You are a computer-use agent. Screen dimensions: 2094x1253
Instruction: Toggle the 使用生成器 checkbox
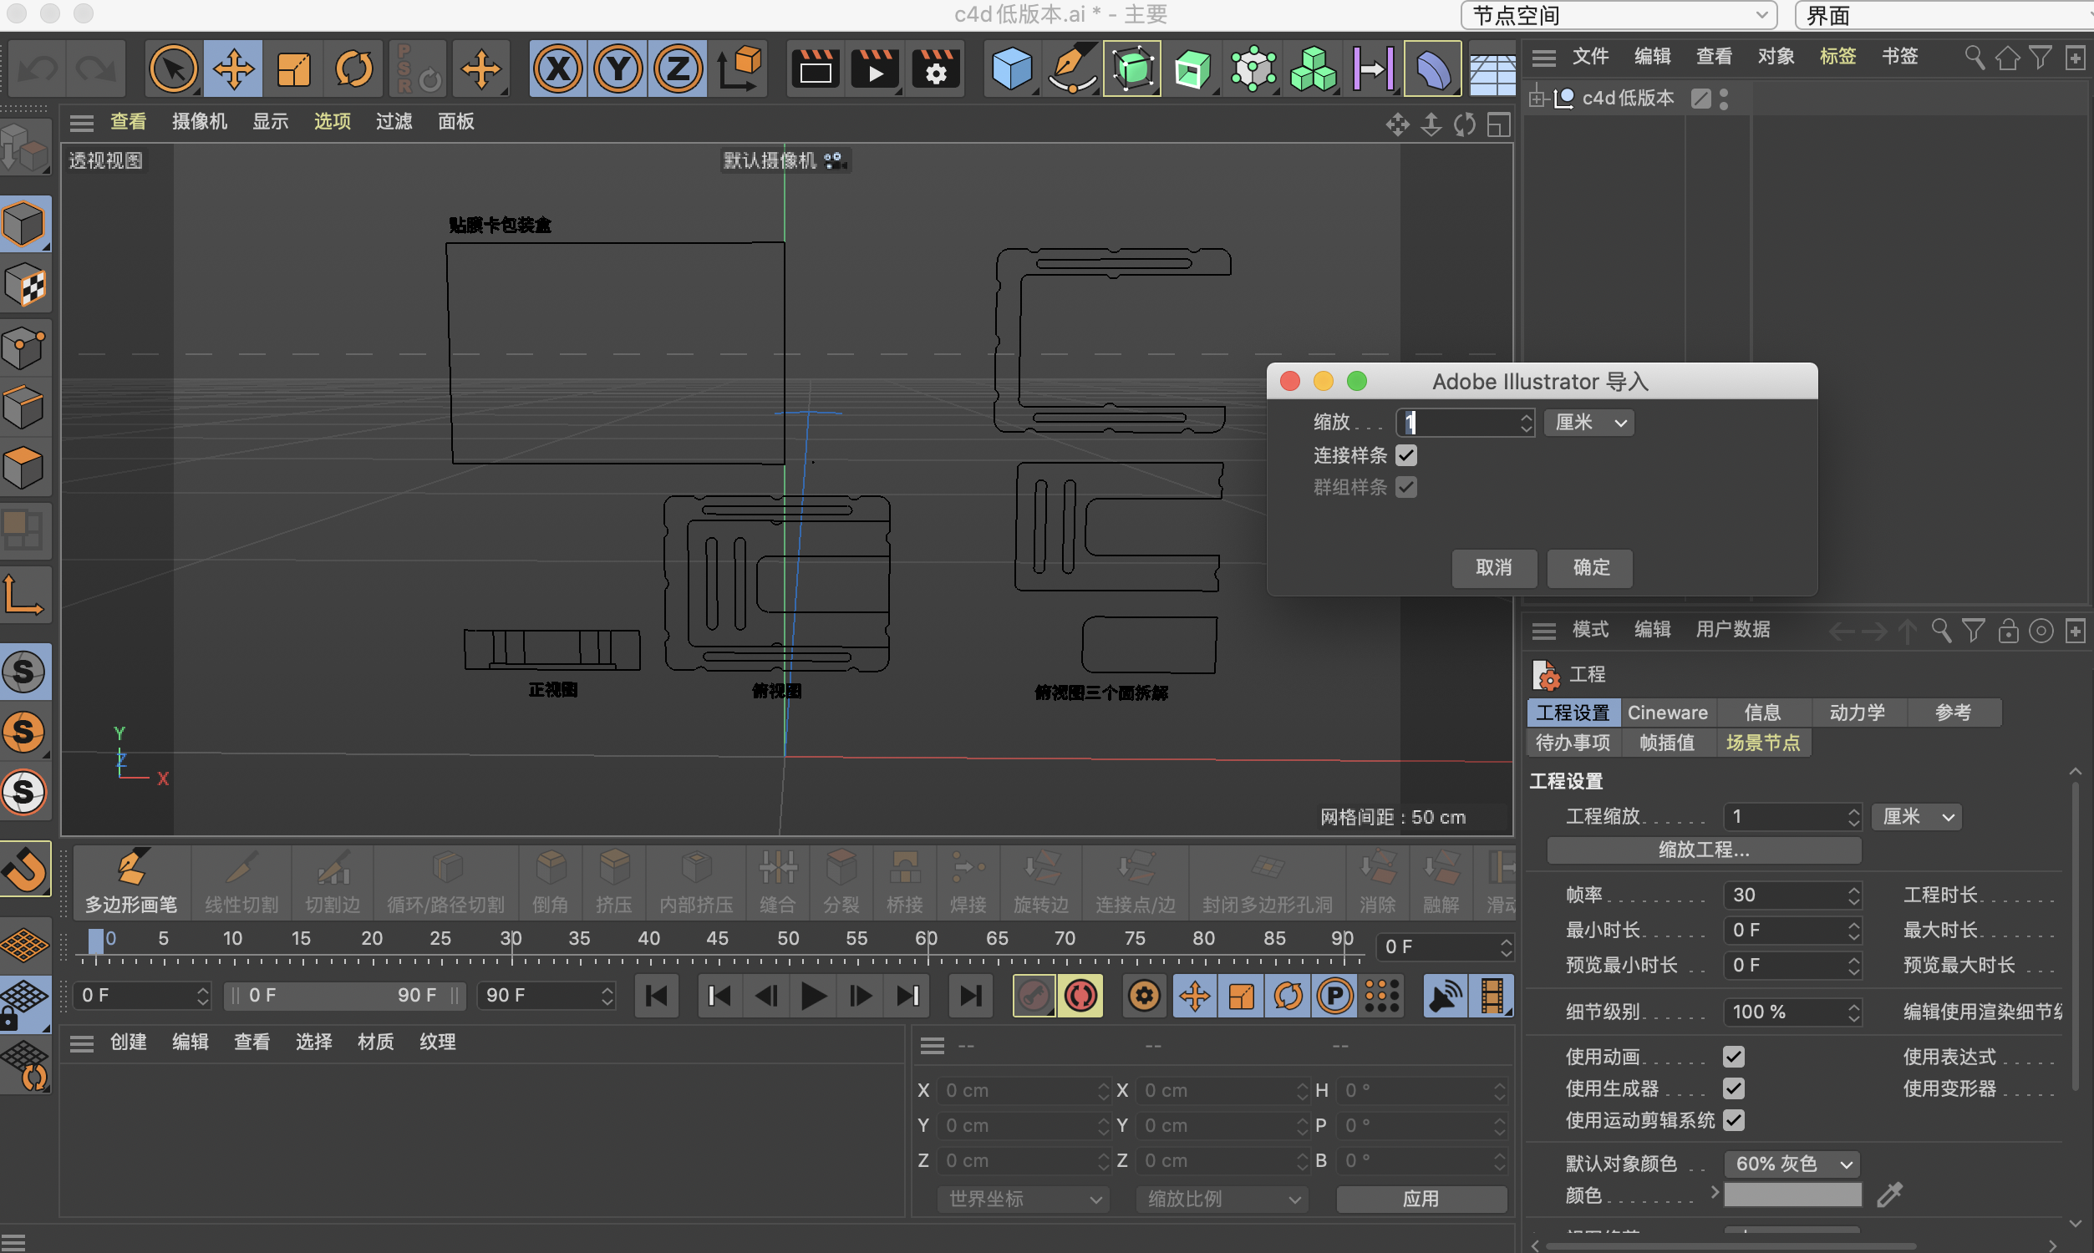pos(1734,1089)
